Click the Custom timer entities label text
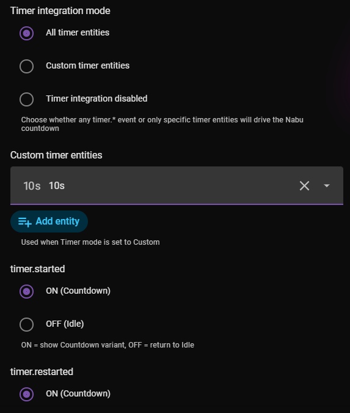Viewport: 350px width, 413px height. 87,65
